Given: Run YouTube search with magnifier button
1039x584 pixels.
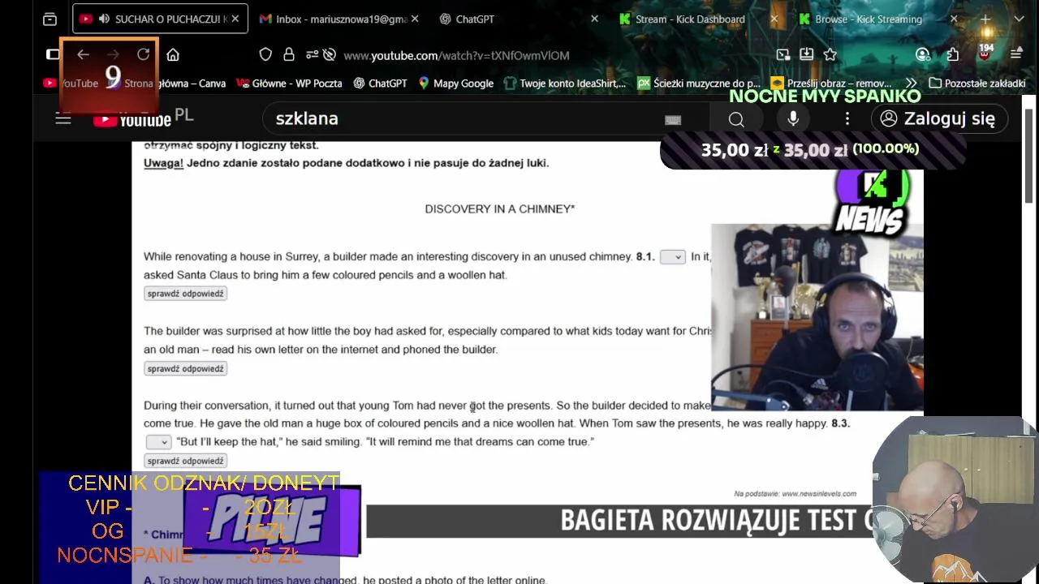Looking at the screenshot, I should [736, 119].
